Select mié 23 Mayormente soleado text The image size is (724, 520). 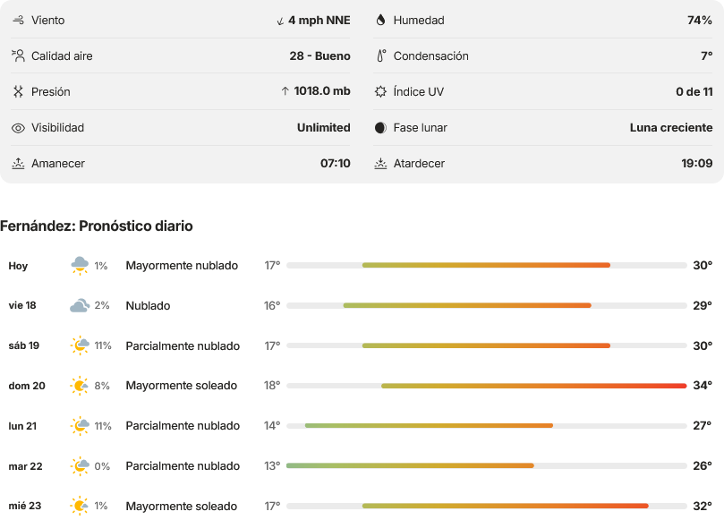point(182,507)
